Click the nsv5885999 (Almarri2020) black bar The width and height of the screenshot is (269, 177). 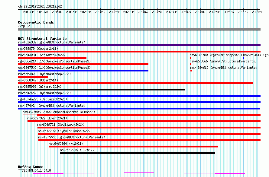pyautogui.click(x=102, y=90)
